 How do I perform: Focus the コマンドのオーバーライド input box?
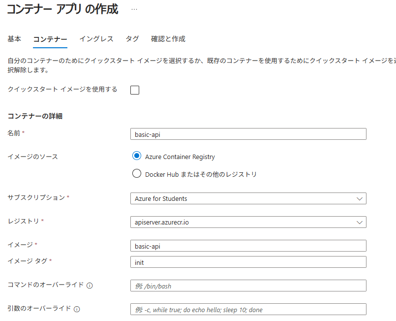tap(248, 286)
